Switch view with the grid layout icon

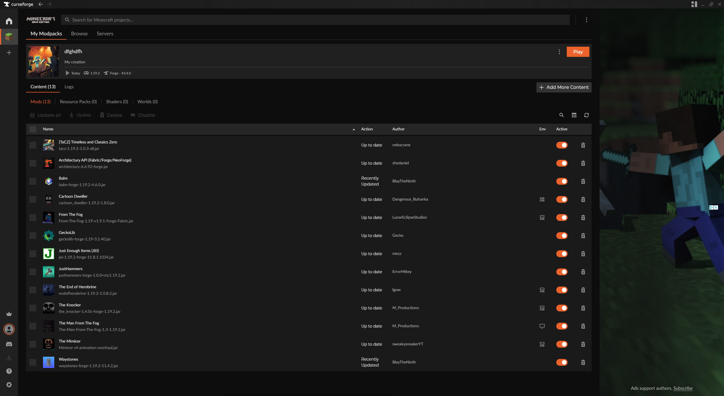click(x=574, y=115)
